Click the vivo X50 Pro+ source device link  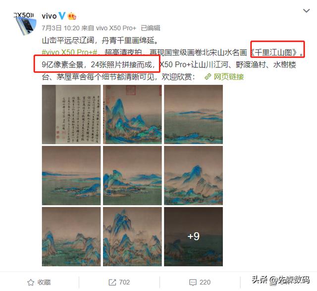[x=116, y=28]
